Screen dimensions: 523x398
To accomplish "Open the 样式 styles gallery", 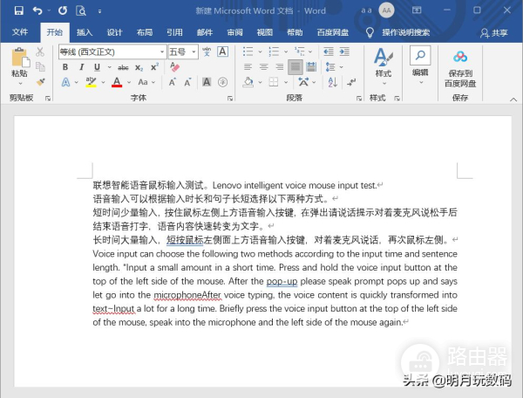I will click(x=384, y=65).
